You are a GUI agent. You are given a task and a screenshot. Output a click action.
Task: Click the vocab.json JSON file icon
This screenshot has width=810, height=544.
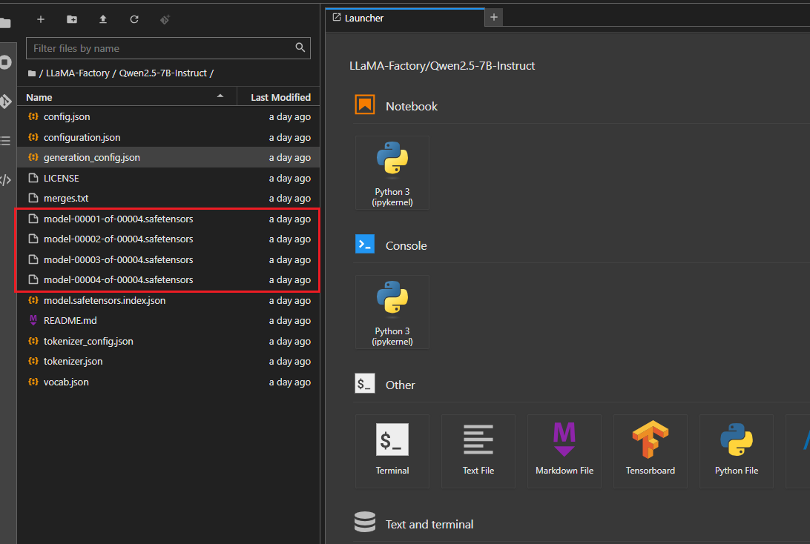[33, 382]
